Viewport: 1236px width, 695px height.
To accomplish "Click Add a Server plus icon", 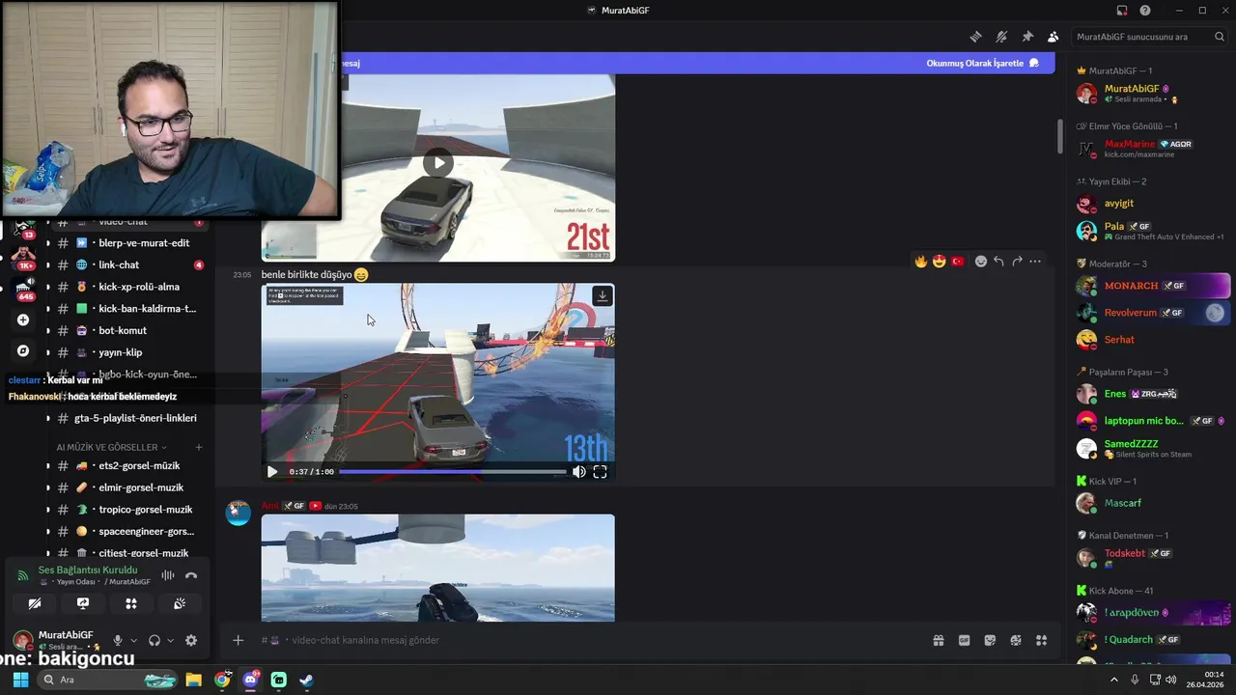I will 23,320.
